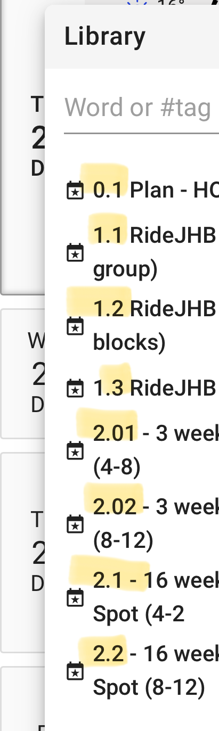219x731 pixels.
Task: Click calendar icon beside 0.1 Plan
Action: tap(75, 190)
